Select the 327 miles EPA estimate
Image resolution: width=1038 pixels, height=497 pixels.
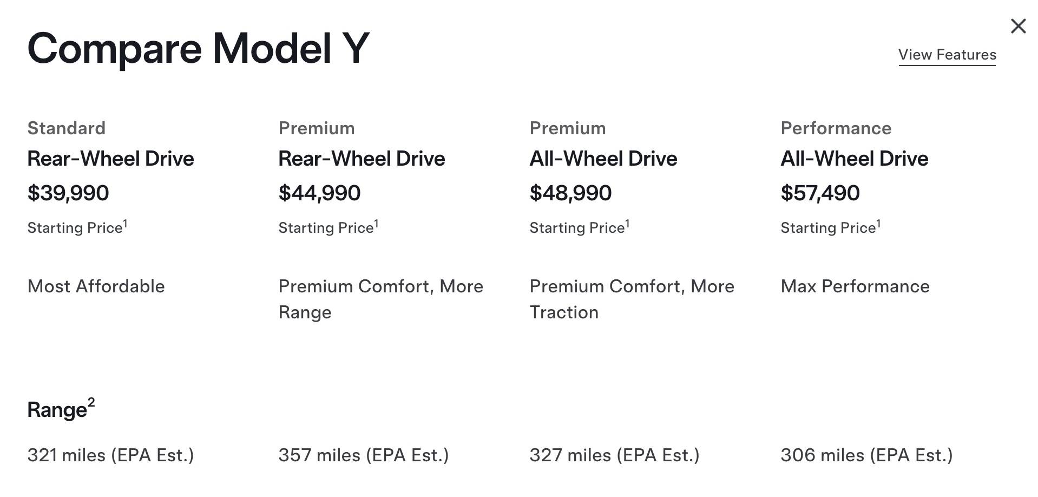[614, 455]
